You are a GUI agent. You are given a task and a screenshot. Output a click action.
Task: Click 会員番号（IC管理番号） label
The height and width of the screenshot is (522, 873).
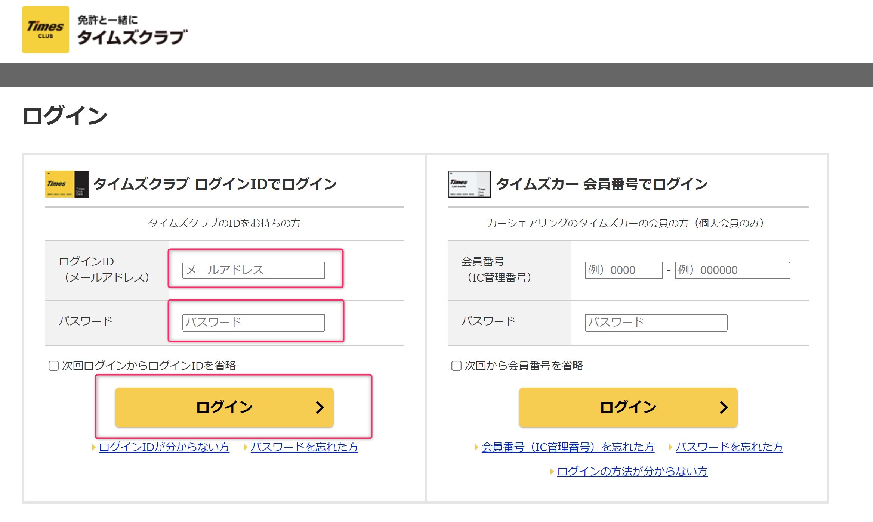pyautogui.click(x=496, y=270)
